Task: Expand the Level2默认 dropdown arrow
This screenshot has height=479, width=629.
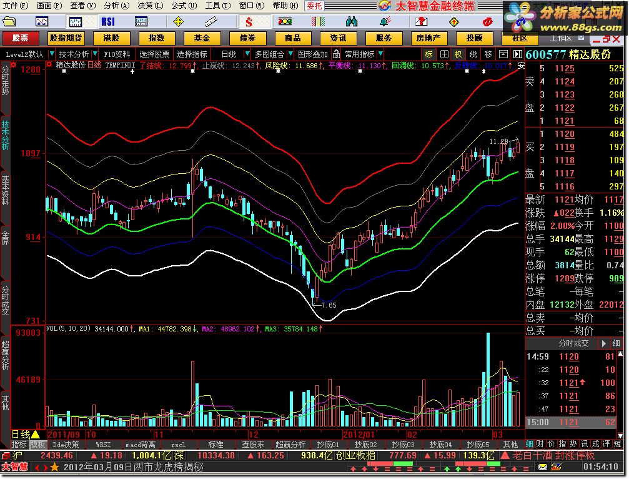Action: 51,54
